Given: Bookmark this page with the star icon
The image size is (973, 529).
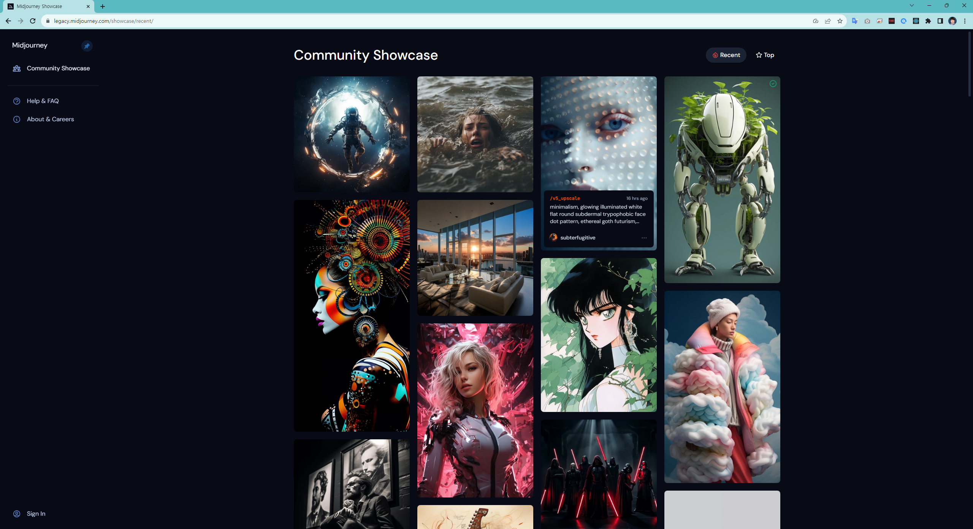Looking at the screenshot, I should pyautogui.click(x=840, y=21).
